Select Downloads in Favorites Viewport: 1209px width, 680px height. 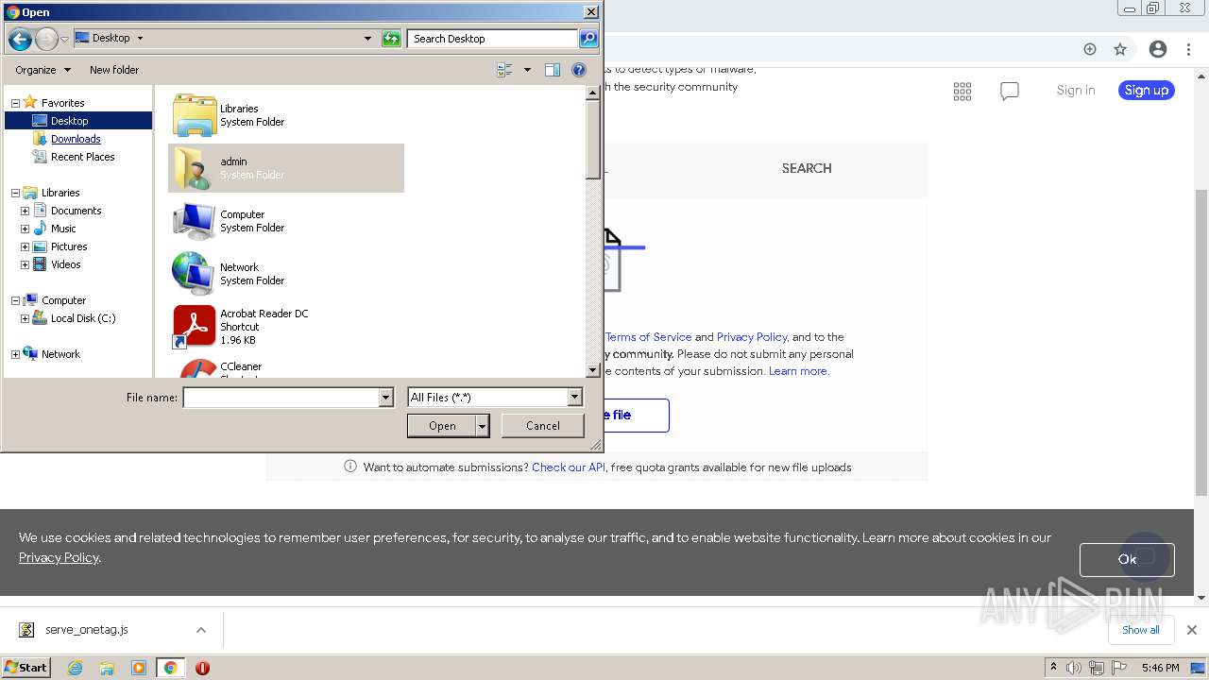click(x=76, y=139)
